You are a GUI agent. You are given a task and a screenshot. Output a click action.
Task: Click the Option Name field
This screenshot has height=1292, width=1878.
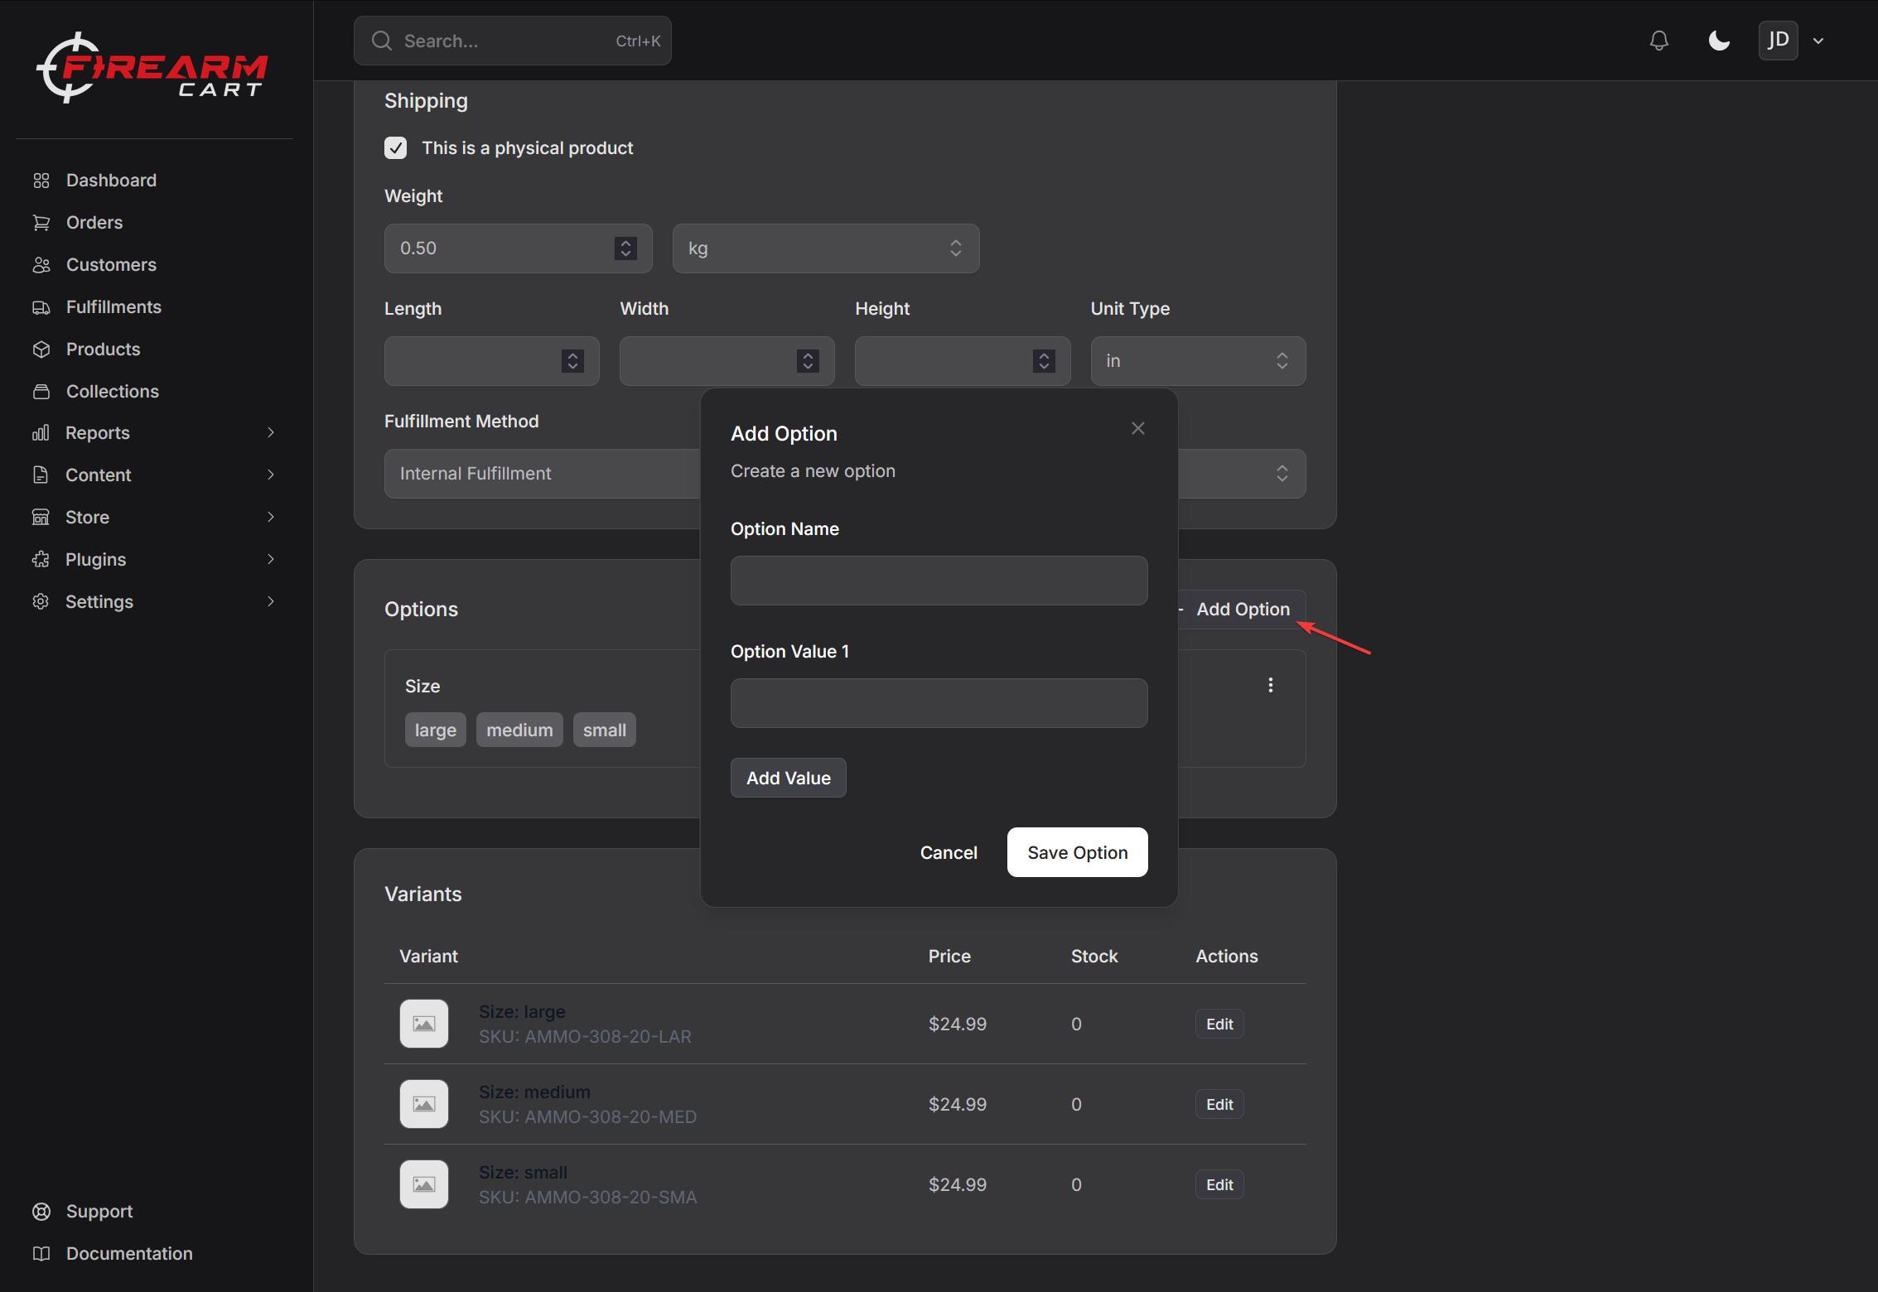point(939,581)
